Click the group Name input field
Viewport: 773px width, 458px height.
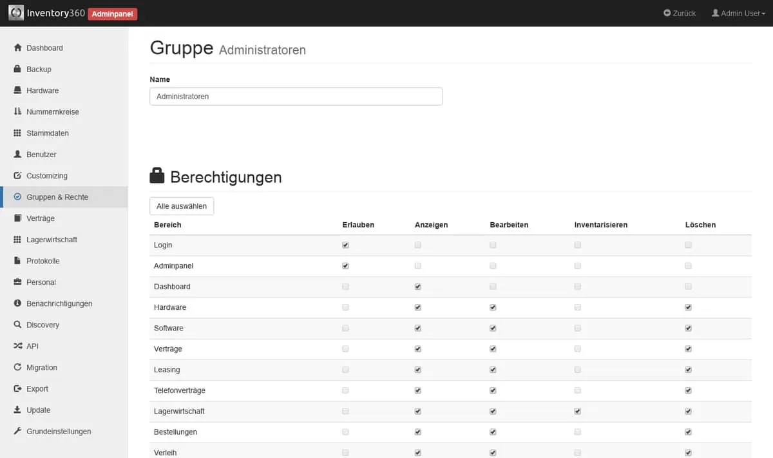296,97
